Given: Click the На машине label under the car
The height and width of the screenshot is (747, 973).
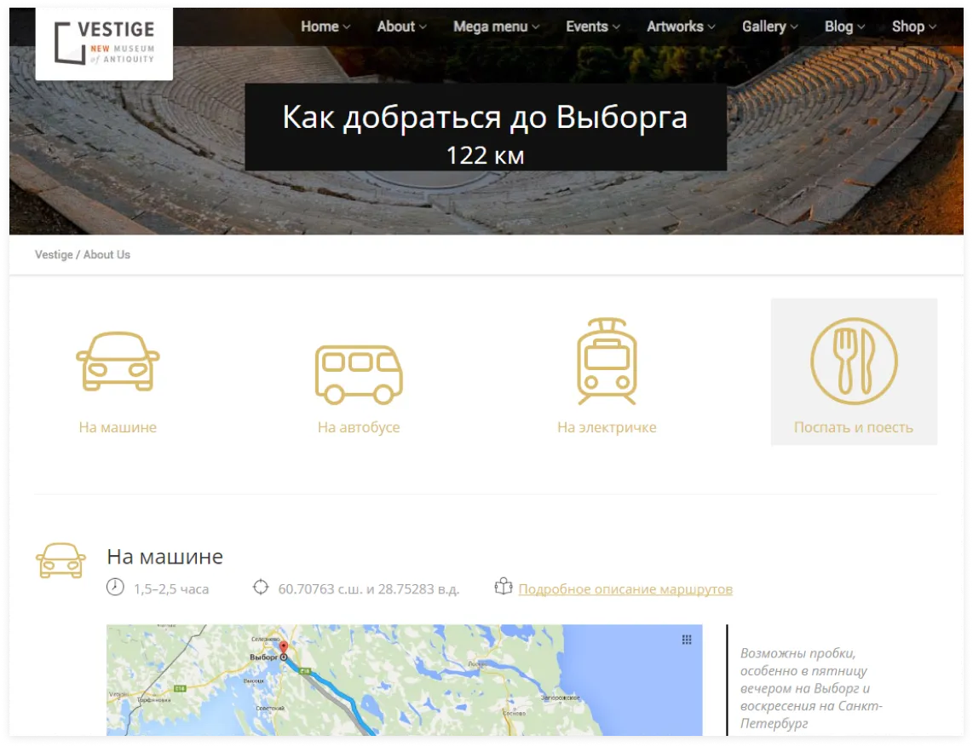Looking at the screenshot, I should 118,427.
